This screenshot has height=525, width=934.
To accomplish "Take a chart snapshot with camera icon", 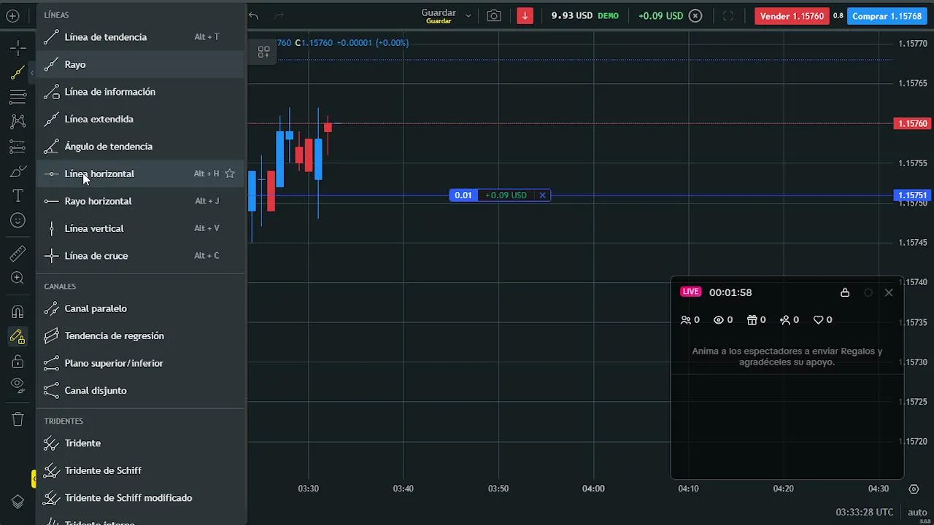I will pyautogui.click(x=494, y=16).
